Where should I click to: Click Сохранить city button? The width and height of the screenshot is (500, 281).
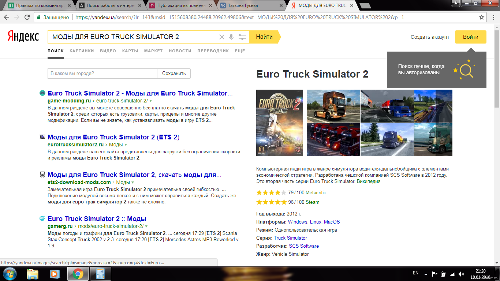click(x=174, y=74)
